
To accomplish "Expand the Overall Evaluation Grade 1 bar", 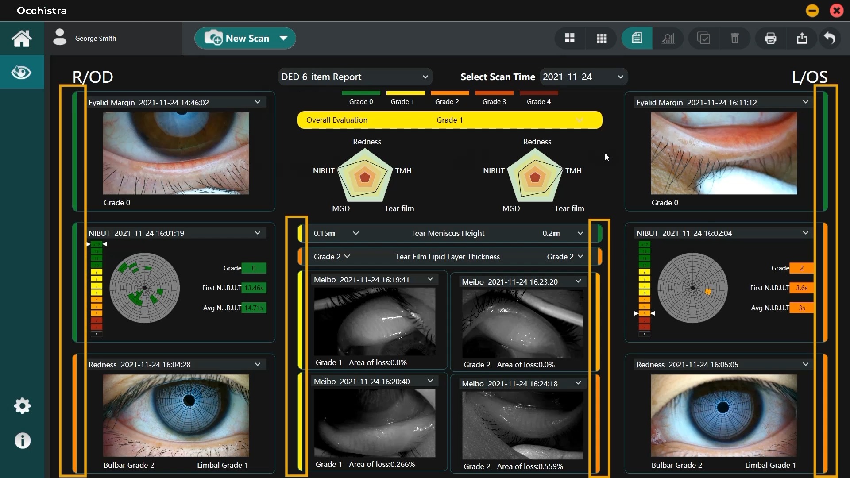I will point(450,120).
